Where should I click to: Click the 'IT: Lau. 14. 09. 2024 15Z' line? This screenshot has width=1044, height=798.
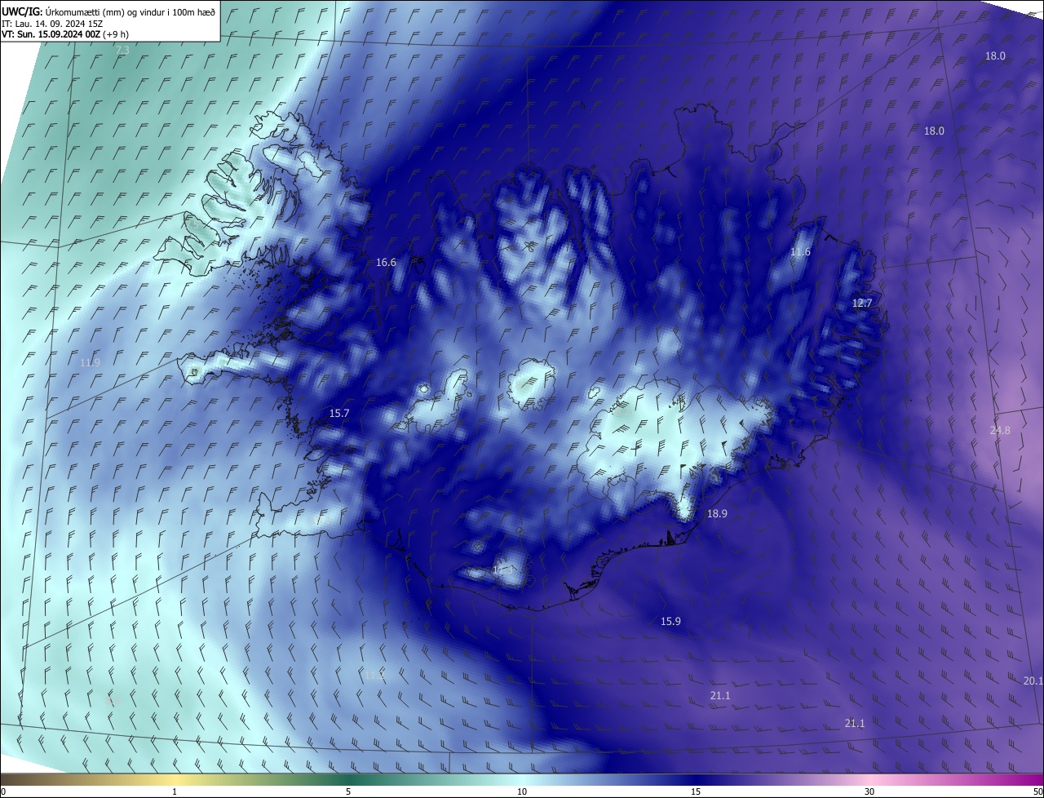click(52, 24)
